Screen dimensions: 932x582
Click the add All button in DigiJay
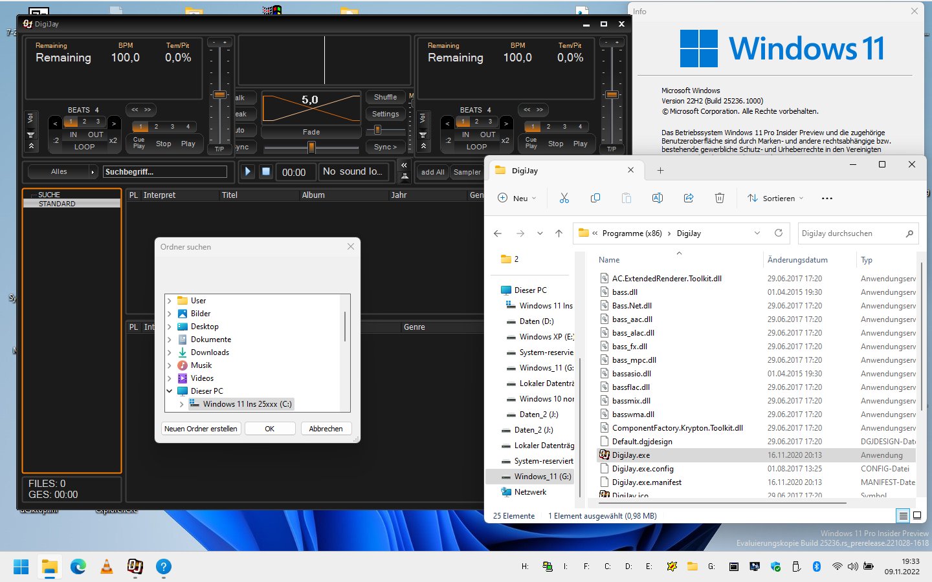(432, 172)
